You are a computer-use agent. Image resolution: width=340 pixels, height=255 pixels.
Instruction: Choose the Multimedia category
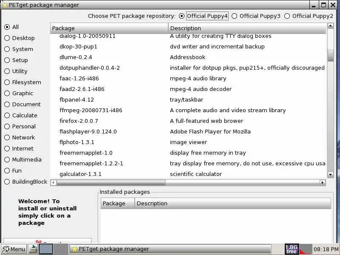click(x=23, y=160)
